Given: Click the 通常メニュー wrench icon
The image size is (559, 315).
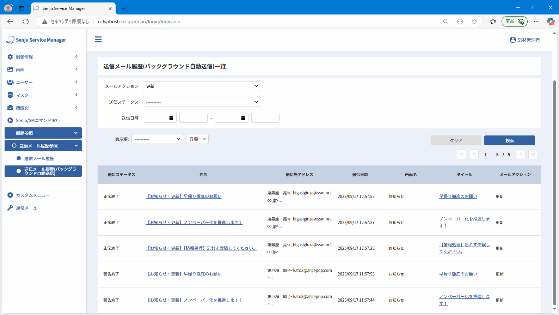Looking at the screenshot, I should click(x=10, y=208).
